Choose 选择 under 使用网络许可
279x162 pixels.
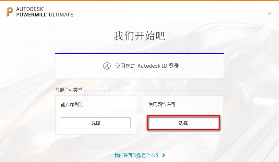[x=183, y=123]
